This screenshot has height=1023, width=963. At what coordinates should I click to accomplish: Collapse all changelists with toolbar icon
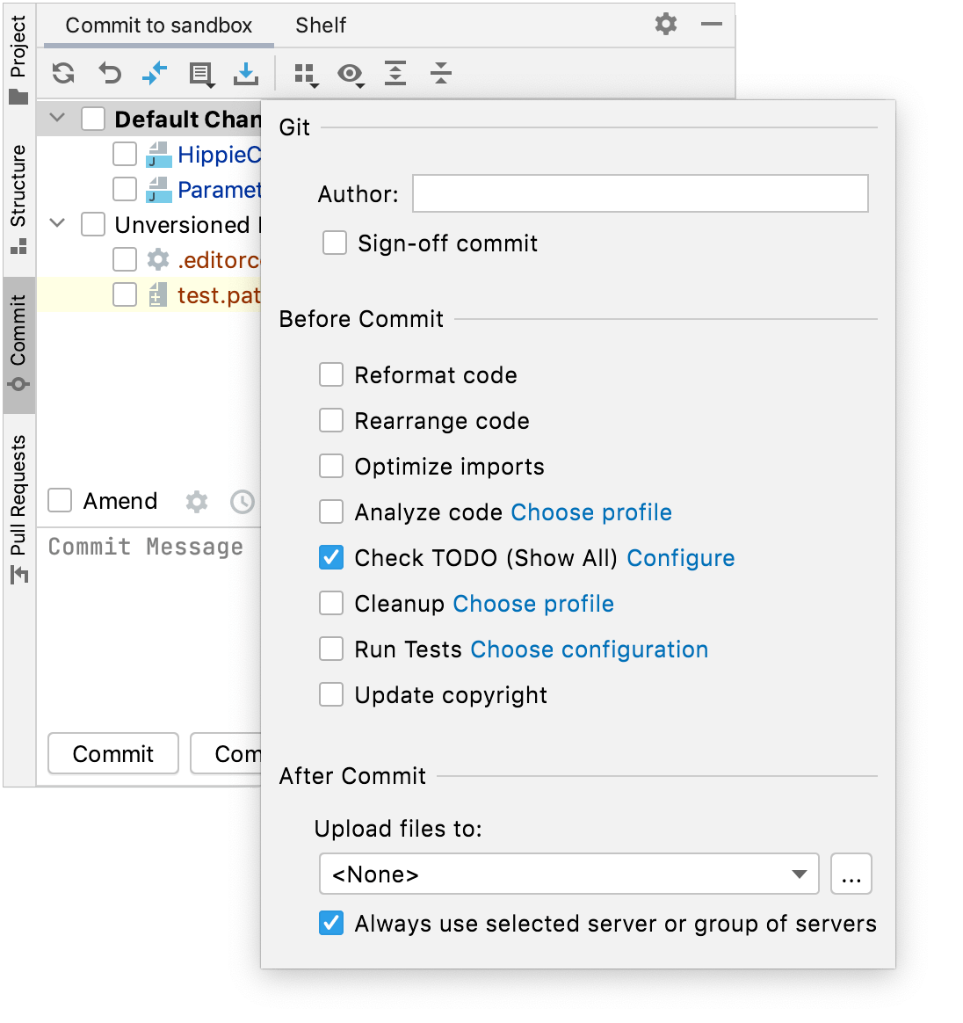[440, 74]
